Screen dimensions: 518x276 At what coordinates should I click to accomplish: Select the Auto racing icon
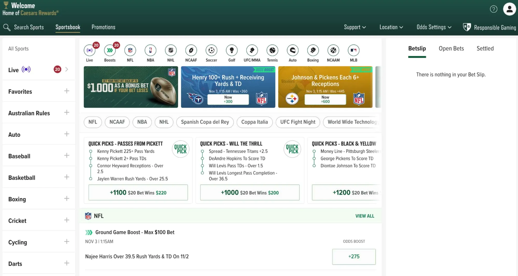pyautogui.click(x=293, y=50)
